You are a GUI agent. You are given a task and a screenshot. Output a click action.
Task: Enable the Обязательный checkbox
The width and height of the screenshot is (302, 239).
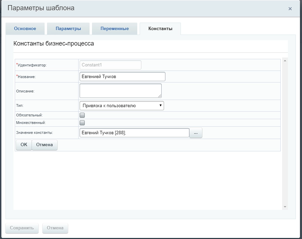point(82,115)
